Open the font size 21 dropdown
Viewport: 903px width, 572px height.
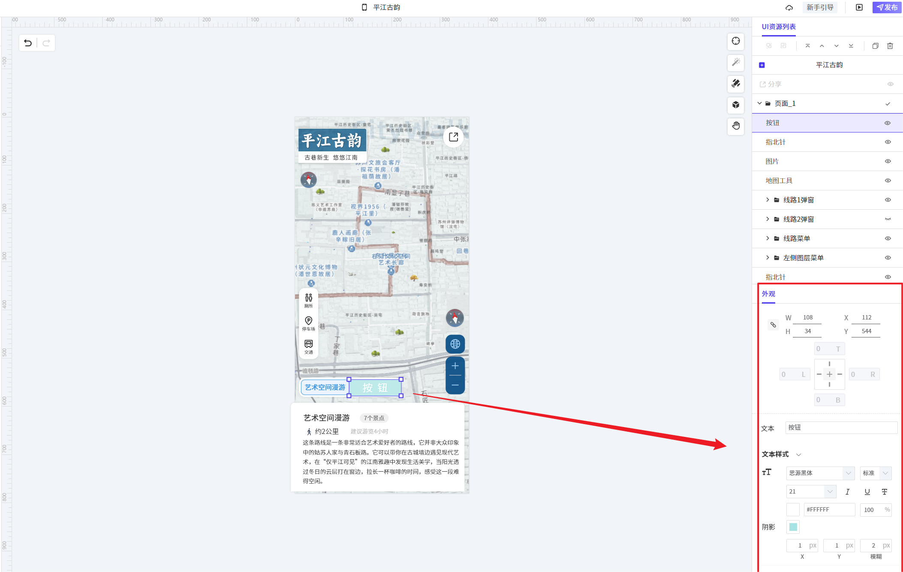811,491
